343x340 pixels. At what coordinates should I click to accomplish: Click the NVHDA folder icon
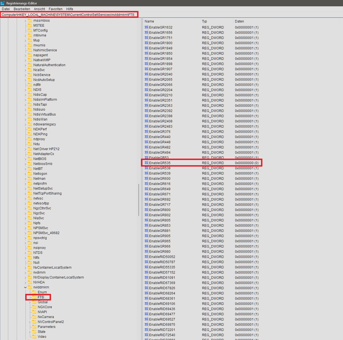[x=30, y=282]
